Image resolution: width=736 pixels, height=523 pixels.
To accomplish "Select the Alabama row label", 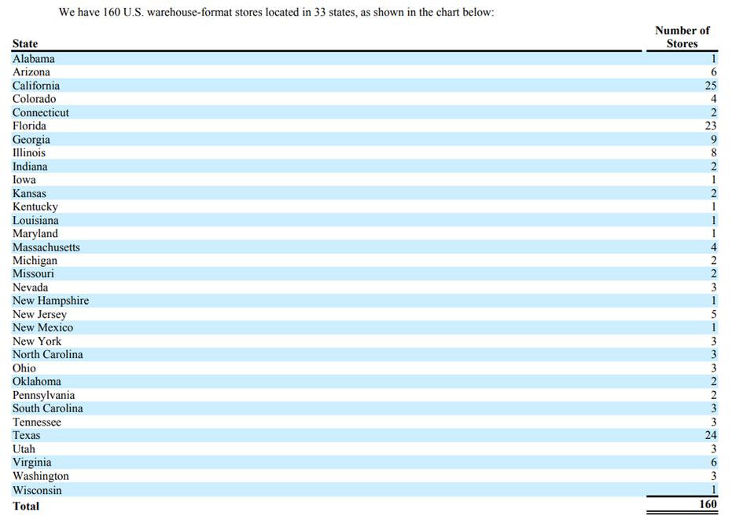I will coord(33,59).
